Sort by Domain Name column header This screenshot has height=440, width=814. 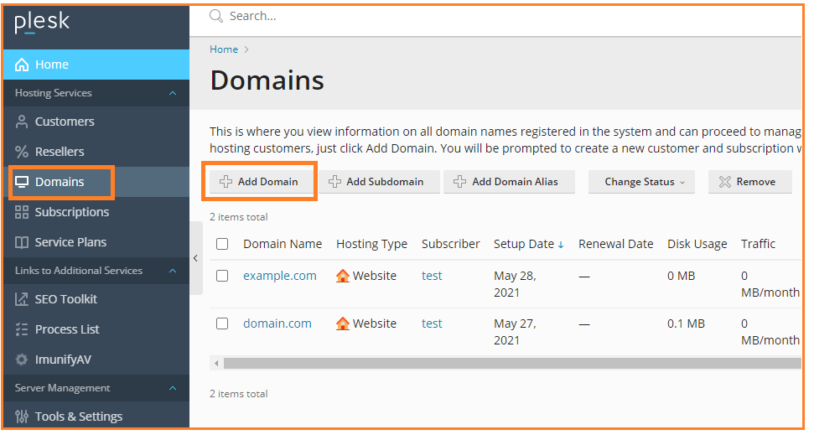tap(283, 244)
